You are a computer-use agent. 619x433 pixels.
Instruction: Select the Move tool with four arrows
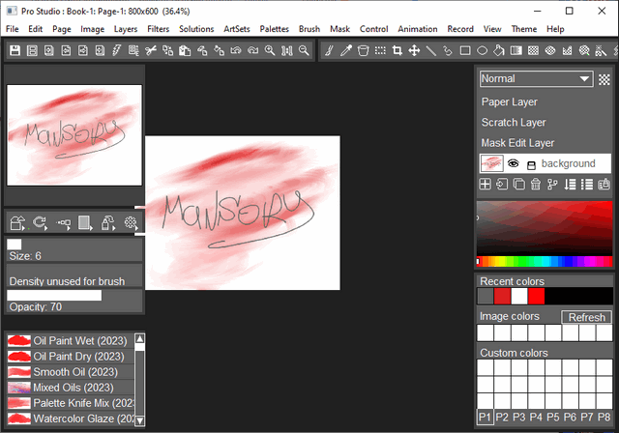[x=414, y=50]
